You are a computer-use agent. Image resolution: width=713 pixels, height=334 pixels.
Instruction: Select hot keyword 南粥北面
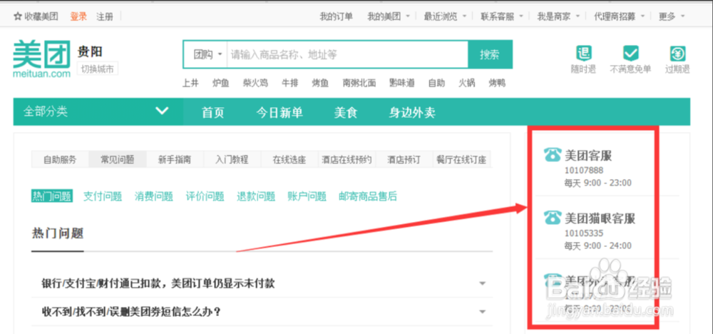(359, 83)
